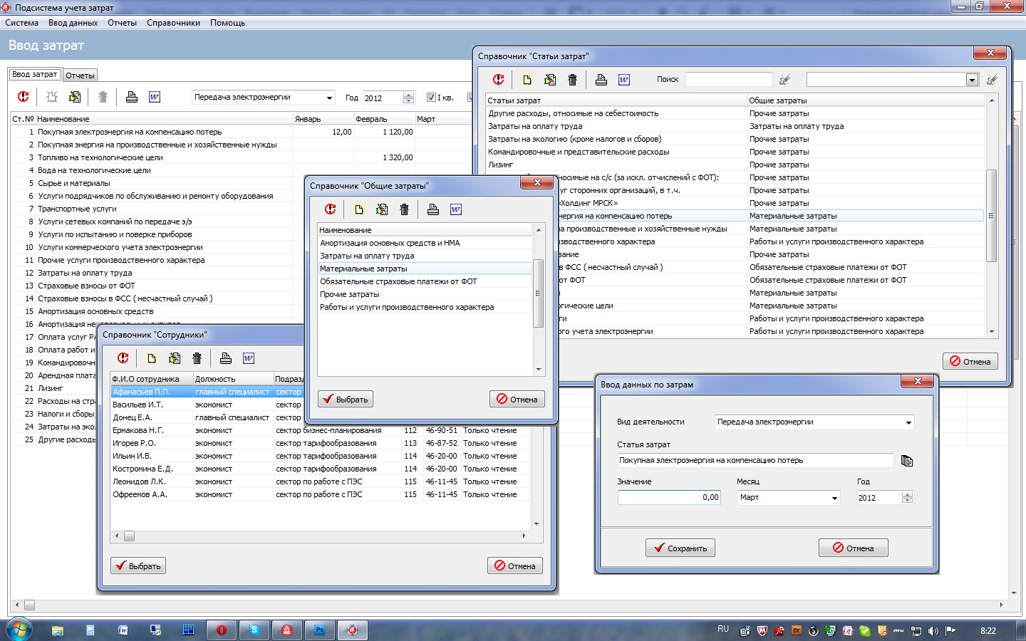Image resolution: width=1026 pixels, height=641 pixels.
Task: Open Skype from the Windows taskbar
Action: (x=254, y=630)
